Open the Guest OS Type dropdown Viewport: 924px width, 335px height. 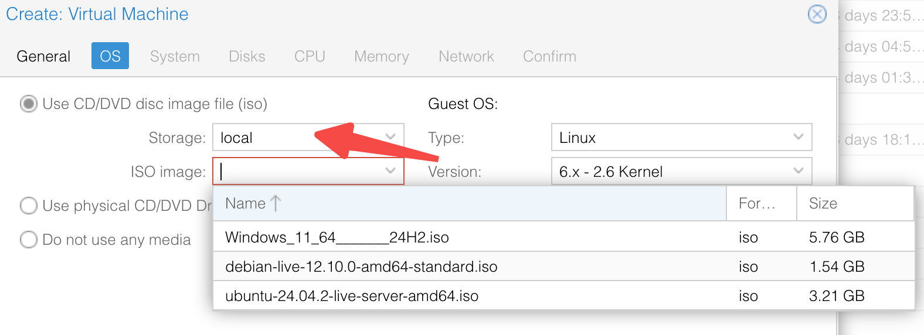coord(681,138)
